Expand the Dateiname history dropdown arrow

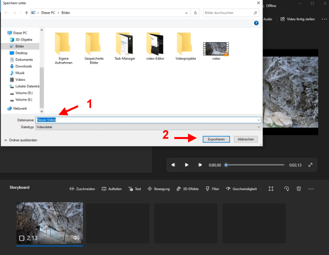tap(258, 119)
